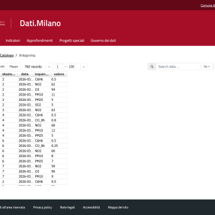Viewport: 215px width, 215px height.
Task: Open the Note legali footer link
Action: pos(67,207)
